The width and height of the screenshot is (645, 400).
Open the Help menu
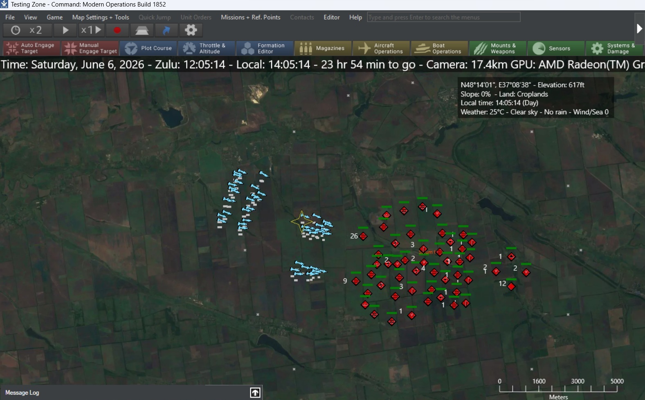[355, 17]
